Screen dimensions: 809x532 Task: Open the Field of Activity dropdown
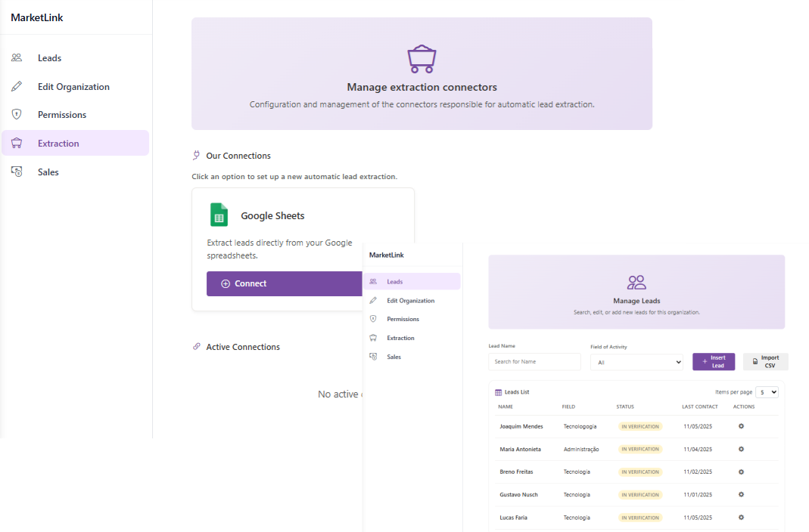(636, 362)
